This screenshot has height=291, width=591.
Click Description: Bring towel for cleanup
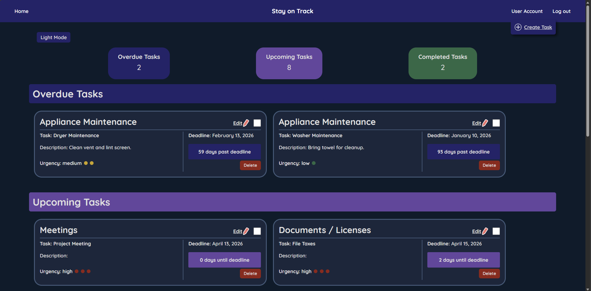point(321,147)
